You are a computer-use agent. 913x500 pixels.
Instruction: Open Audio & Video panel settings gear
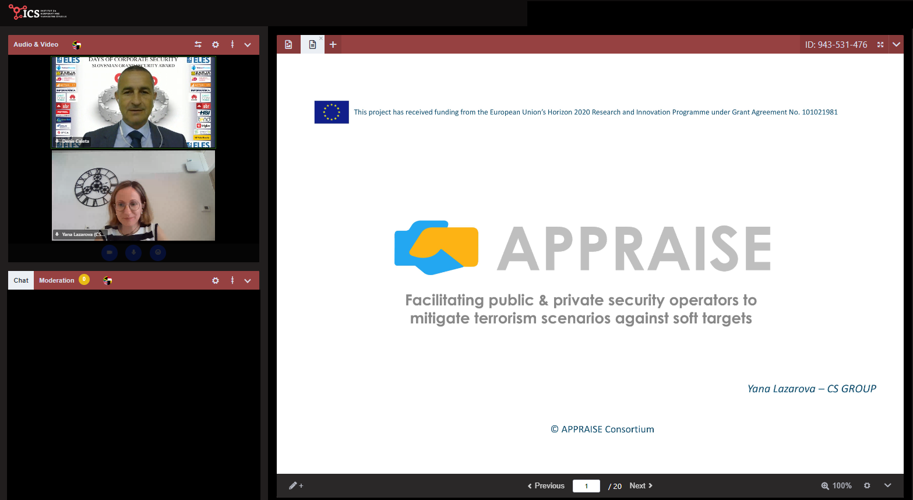coord(216,44)
